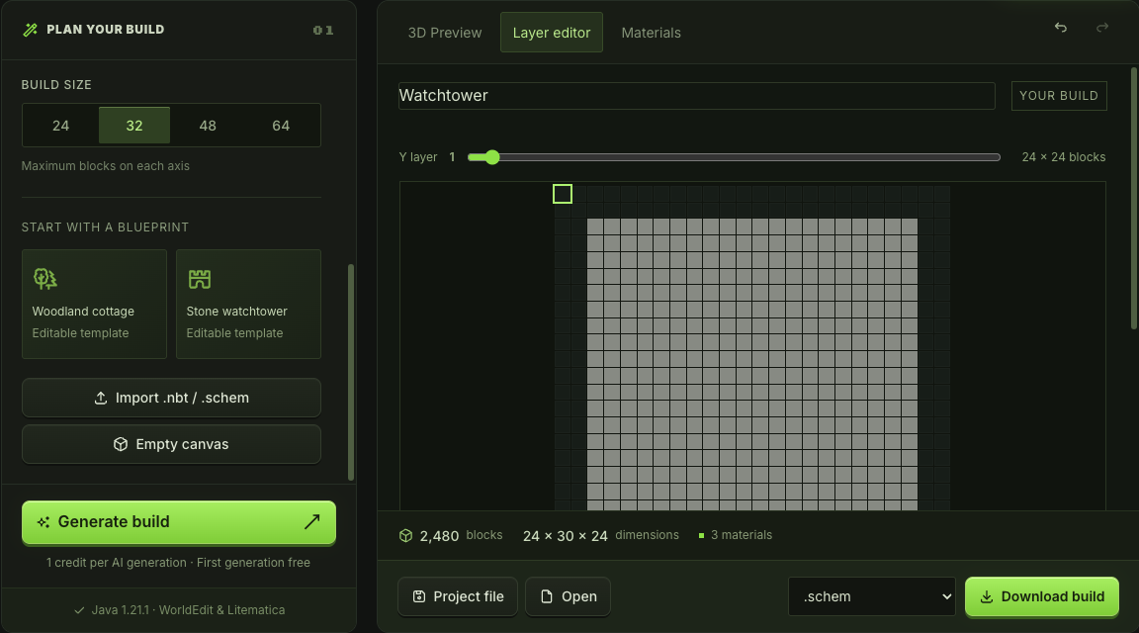Click the '24 × 30 × 24' dimensions value
This screenshot has width=1139, height=633.
[x=566, y=536]
